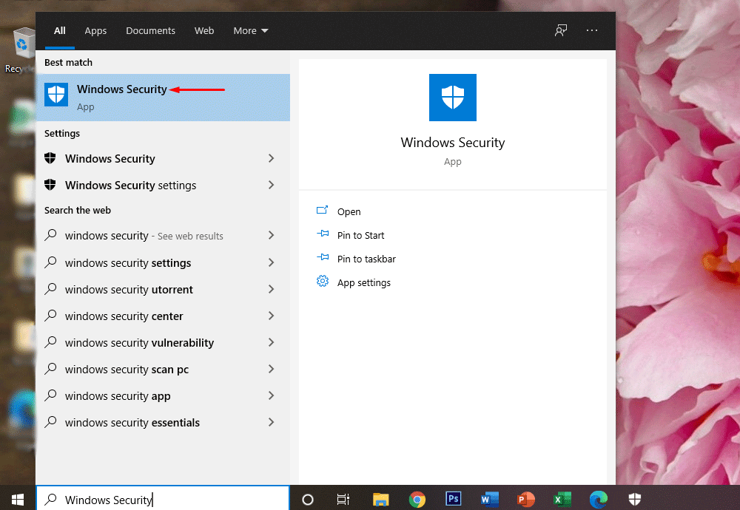Click the Task View icon

point(343,500)
